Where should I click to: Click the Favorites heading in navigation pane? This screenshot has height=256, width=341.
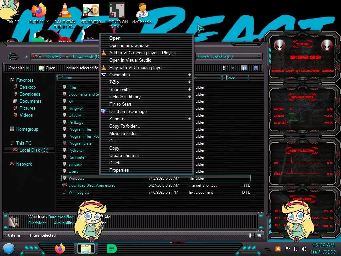pos(25,80)
